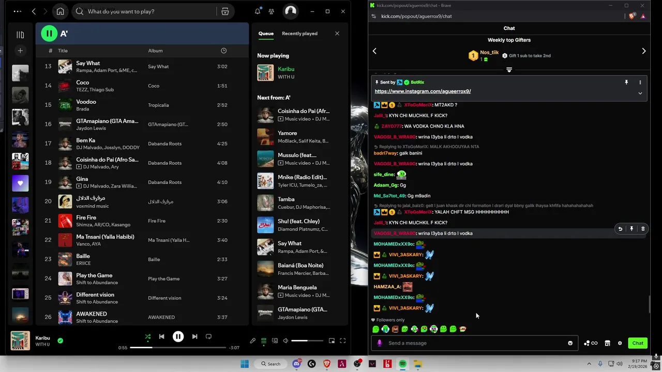Open Windows Start menu
This screenshot has height=372, width=662.
tap(245, 364)
